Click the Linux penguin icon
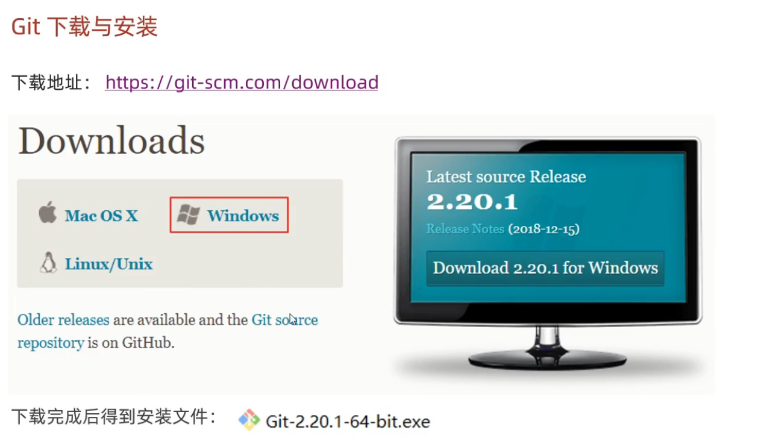The height and width of the screenshot is (447, 758). click(48, 263)
